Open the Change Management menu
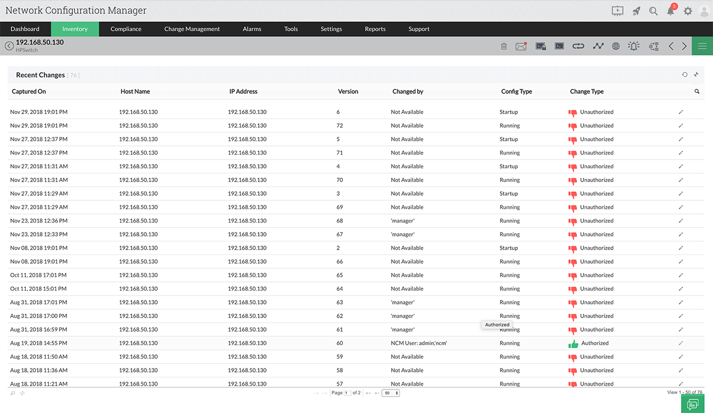713x413 pixels. [191, 29]
